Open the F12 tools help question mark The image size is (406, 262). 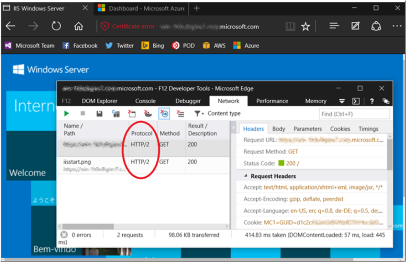371,101
